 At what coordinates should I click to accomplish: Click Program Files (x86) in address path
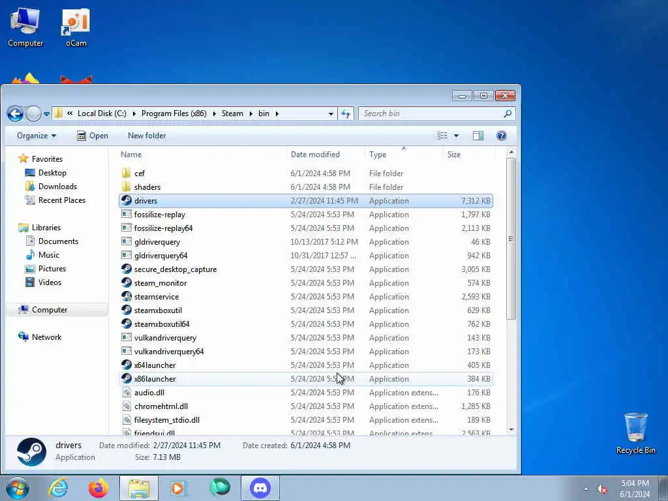click(x=174, y=114)
